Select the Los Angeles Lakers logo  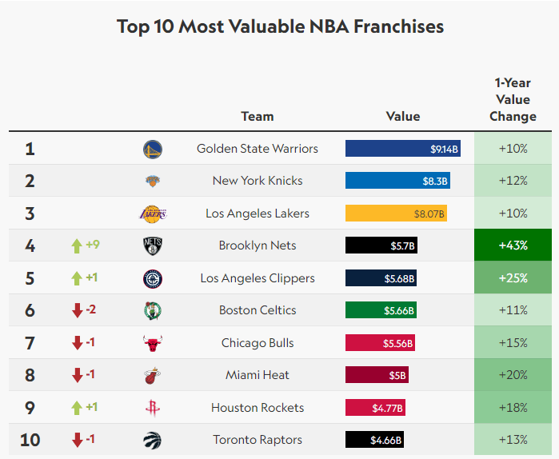point(153,214)
